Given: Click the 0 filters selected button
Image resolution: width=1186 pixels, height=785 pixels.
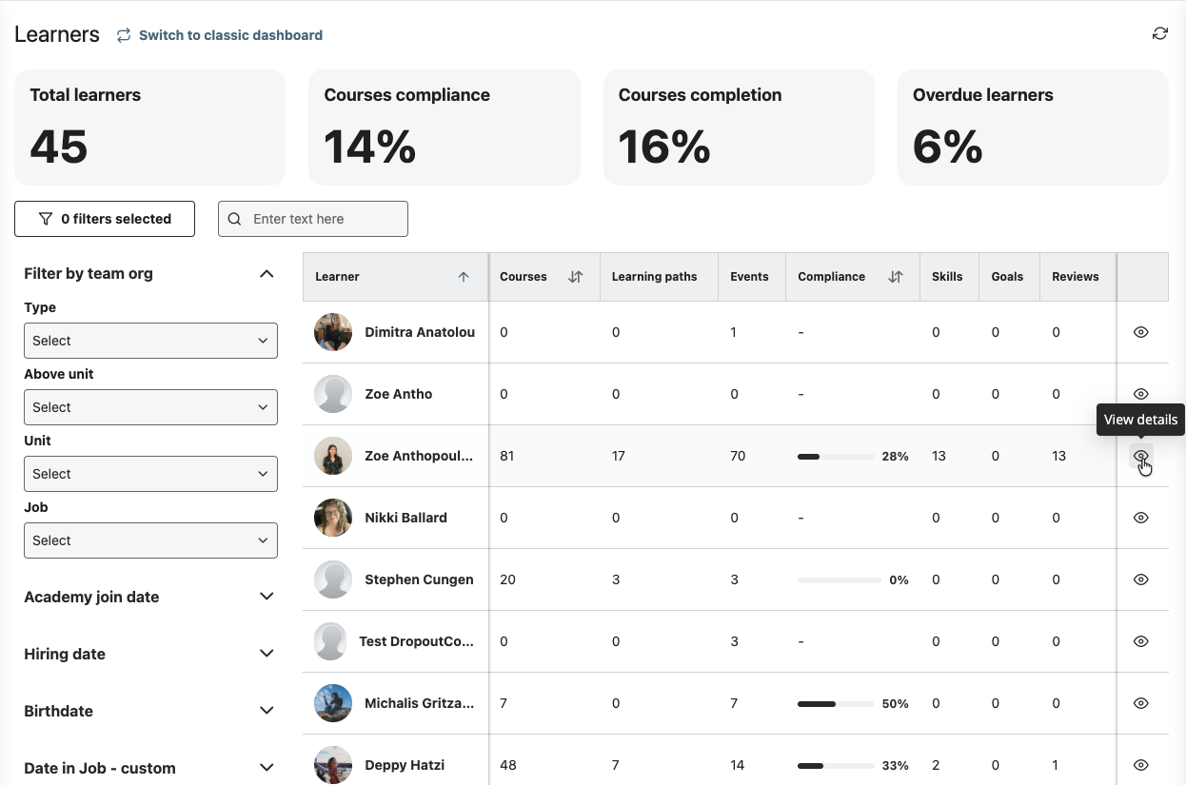Looking at the screenshot, I should 105,219.
